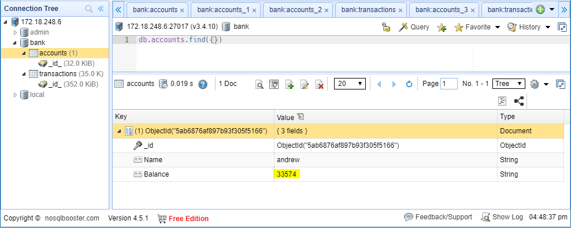This screenshot has height=228, width=571.
Task: Click the edit document pencil icon
Action: click(x=305, y=84)
